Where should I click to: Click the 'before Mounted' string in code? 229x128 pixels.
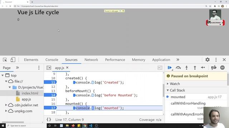[x=118, y=95]
